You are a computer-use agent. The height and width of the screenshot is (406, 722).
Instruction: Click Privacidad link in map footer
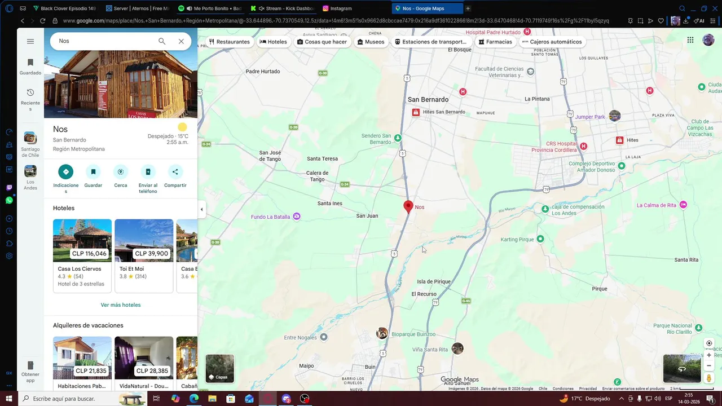click(x=588, y=389)
